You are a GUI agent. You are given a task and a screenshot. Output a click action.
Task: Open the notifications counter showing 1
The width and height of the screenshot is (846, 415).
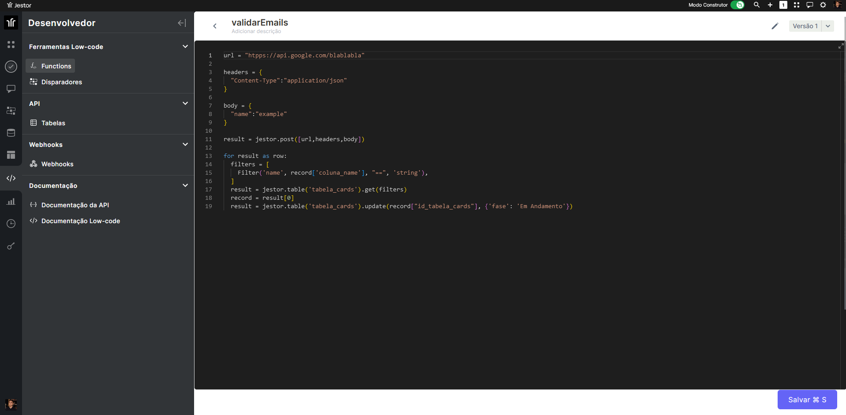point(783,5)
